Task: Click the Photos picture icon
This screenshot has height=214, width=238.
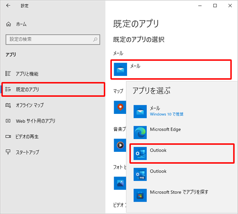Action: coord(120,183)
